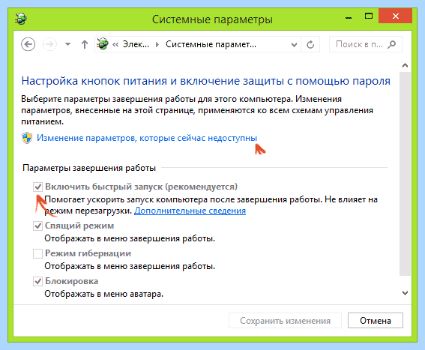Click the scrollbar up arrow
The height and width of the screenshot is (350, 425).
[x=405, y=65]
